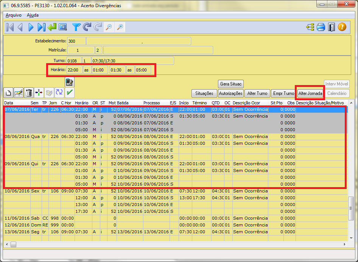The height and width of the screenshot is (262, 358).
Task: Click the exit door icon
Action: tap(331, 27)
